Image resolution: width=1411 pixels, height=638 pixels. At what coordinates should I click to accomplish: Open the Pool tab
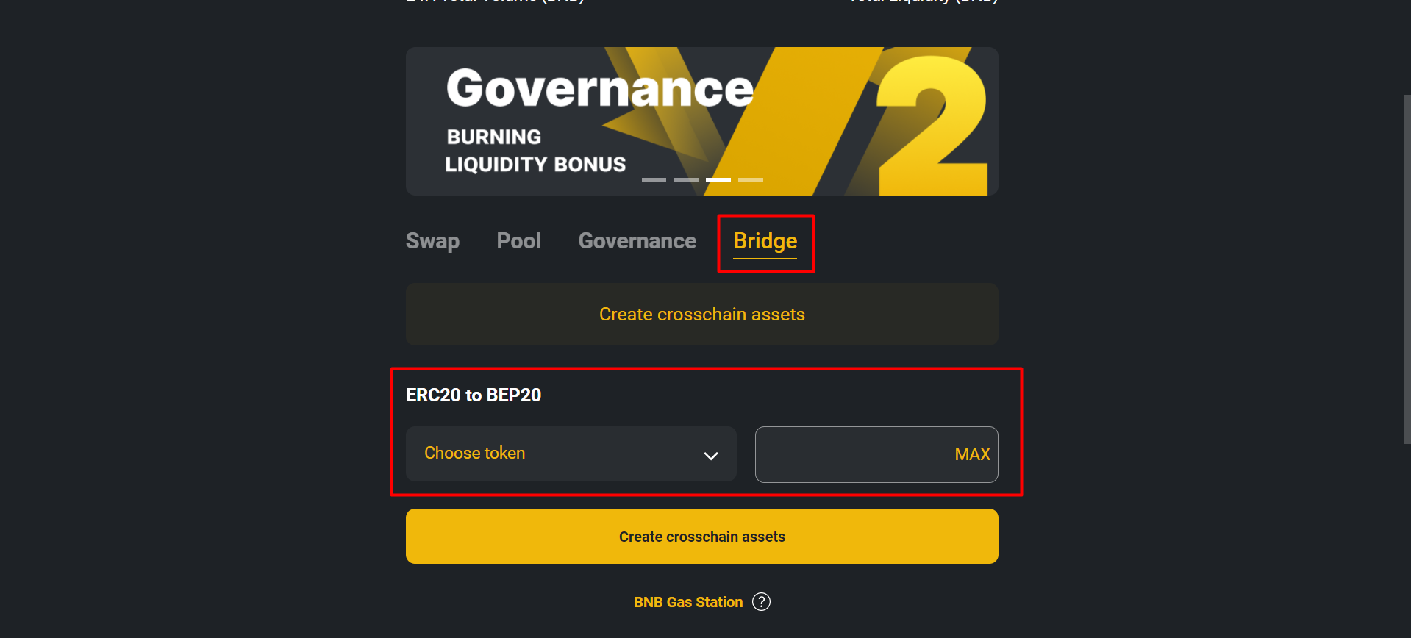coord(518,241)
